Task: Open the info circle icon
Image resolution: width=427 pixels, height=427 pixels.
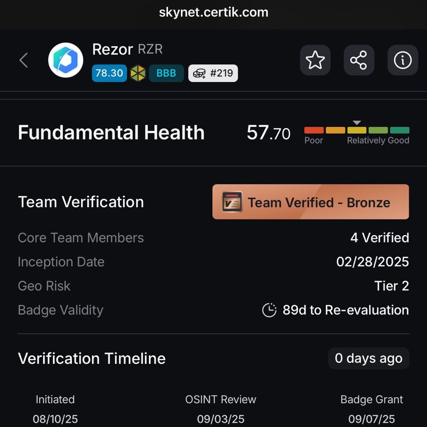Action: click(403, 60)
